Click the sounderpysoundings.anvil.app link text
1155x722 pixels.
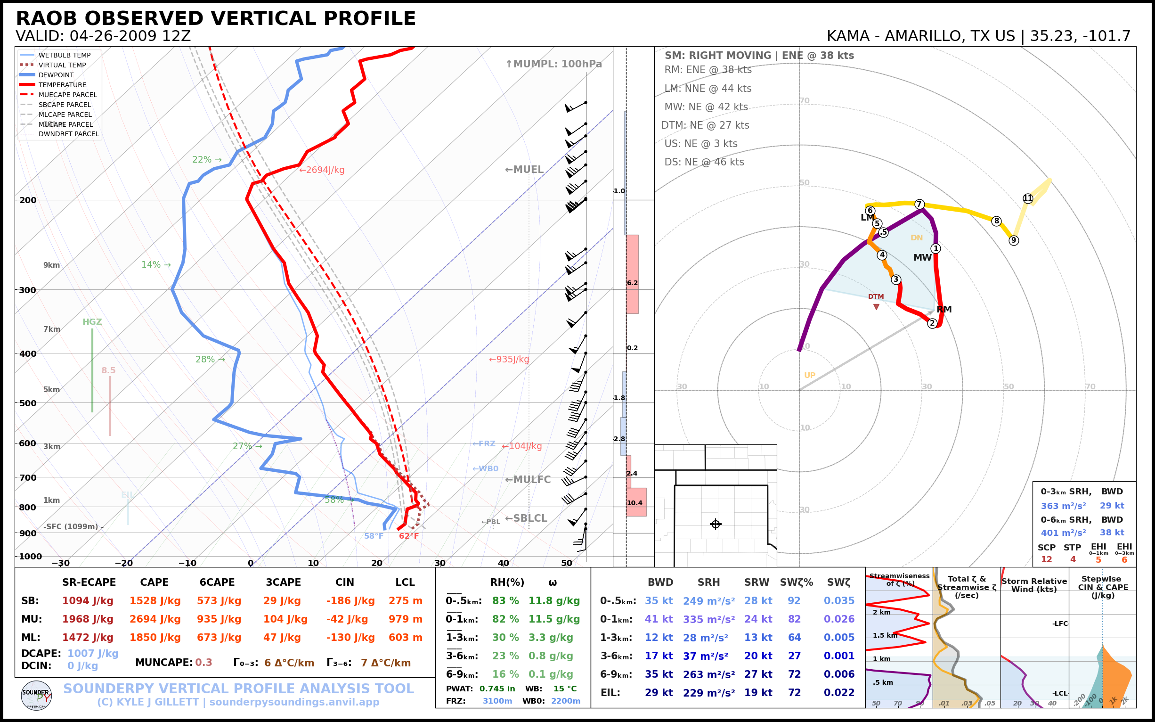[x=294, y=702]
